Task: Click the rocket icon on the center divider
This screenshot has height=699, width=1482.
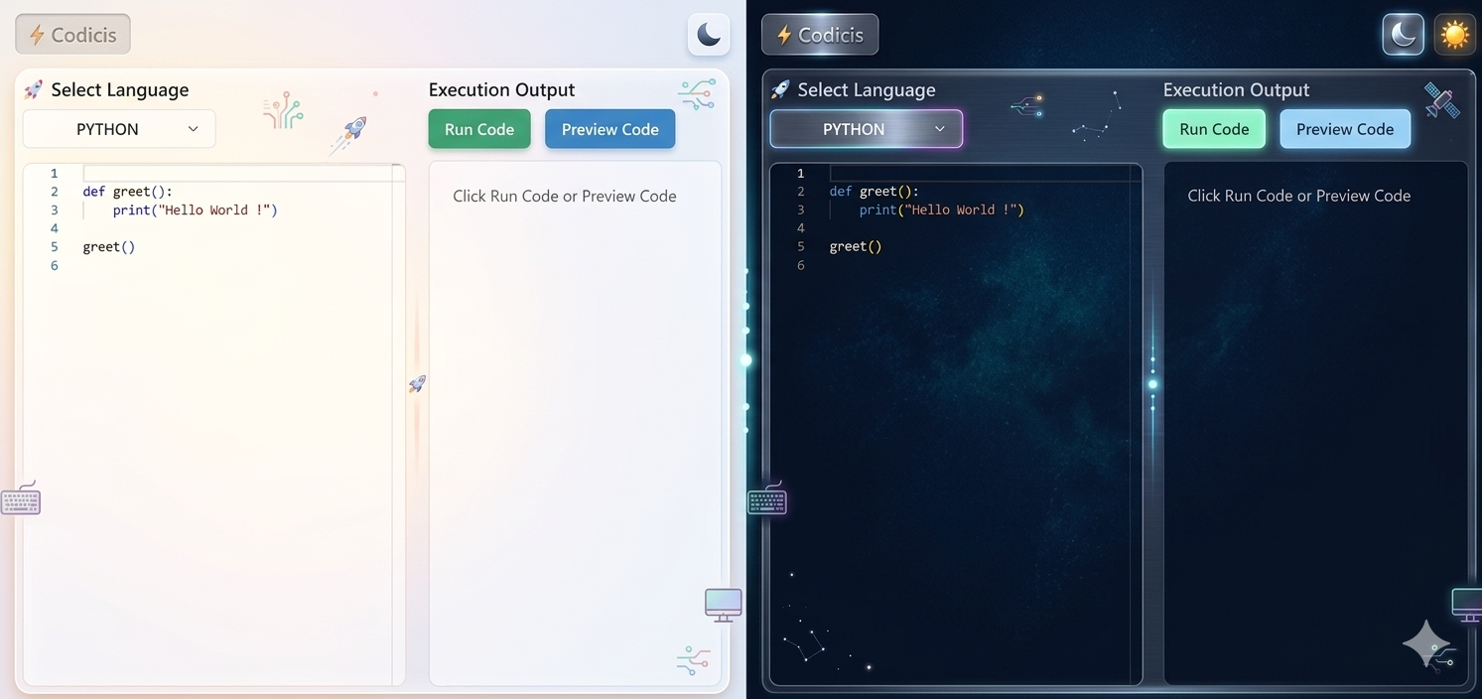Action: point(416,383)
